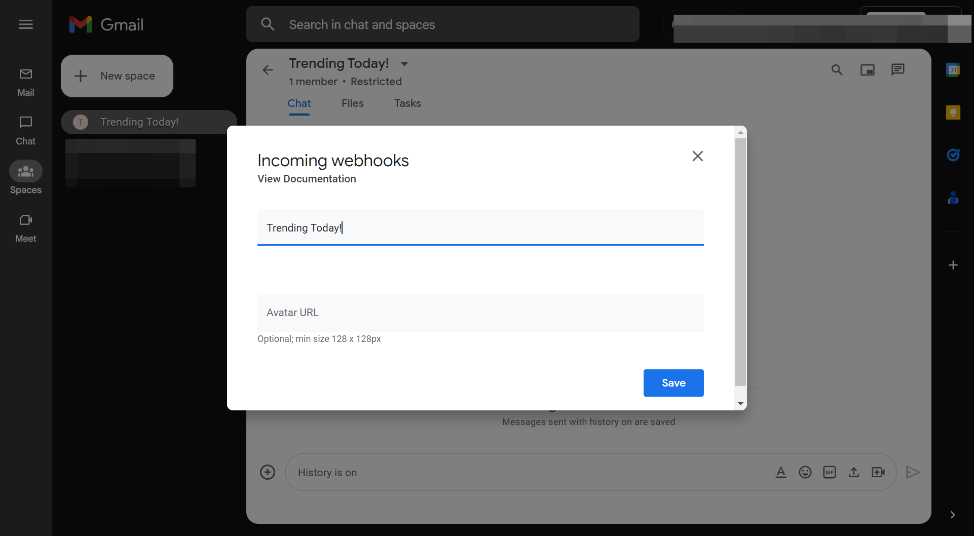
Task: Open Contacts side panel icon
Action: [953, 198]
